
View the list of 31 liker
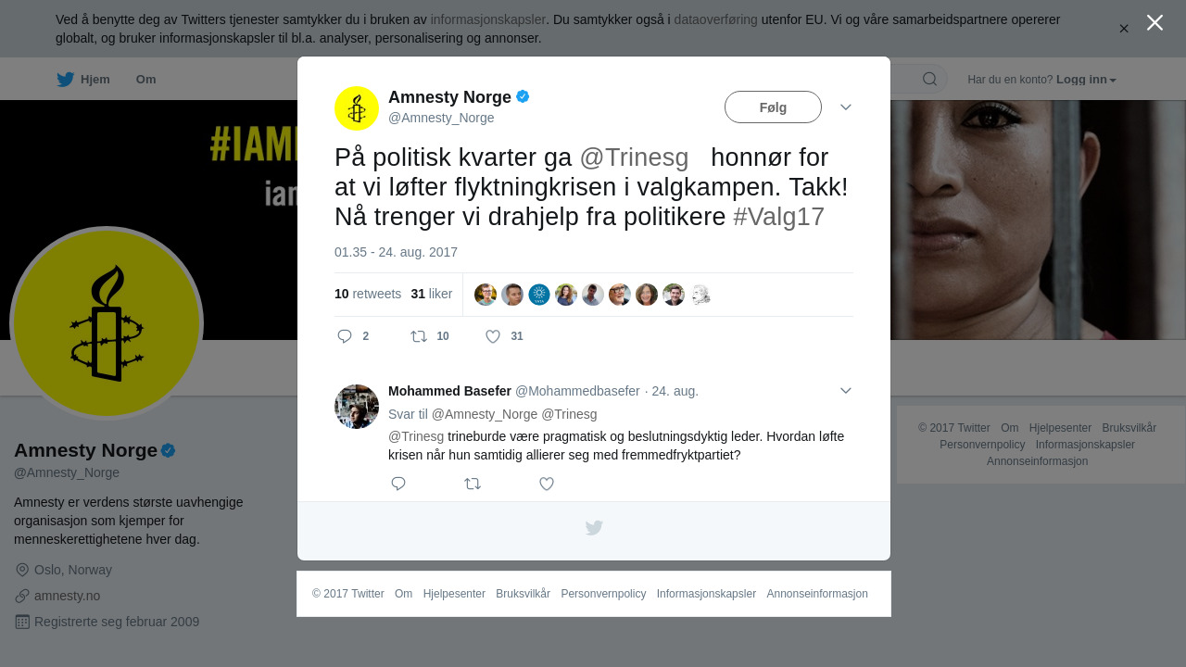coord(431,294)
